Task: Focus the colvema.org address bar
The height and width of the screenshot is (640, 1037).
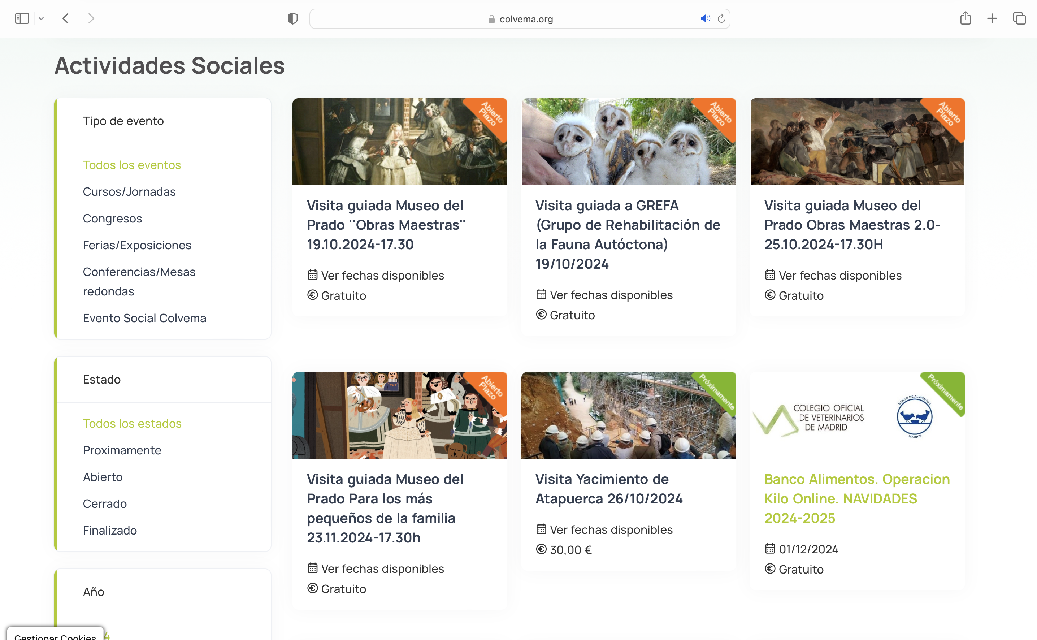Action: tap(520, 19)
